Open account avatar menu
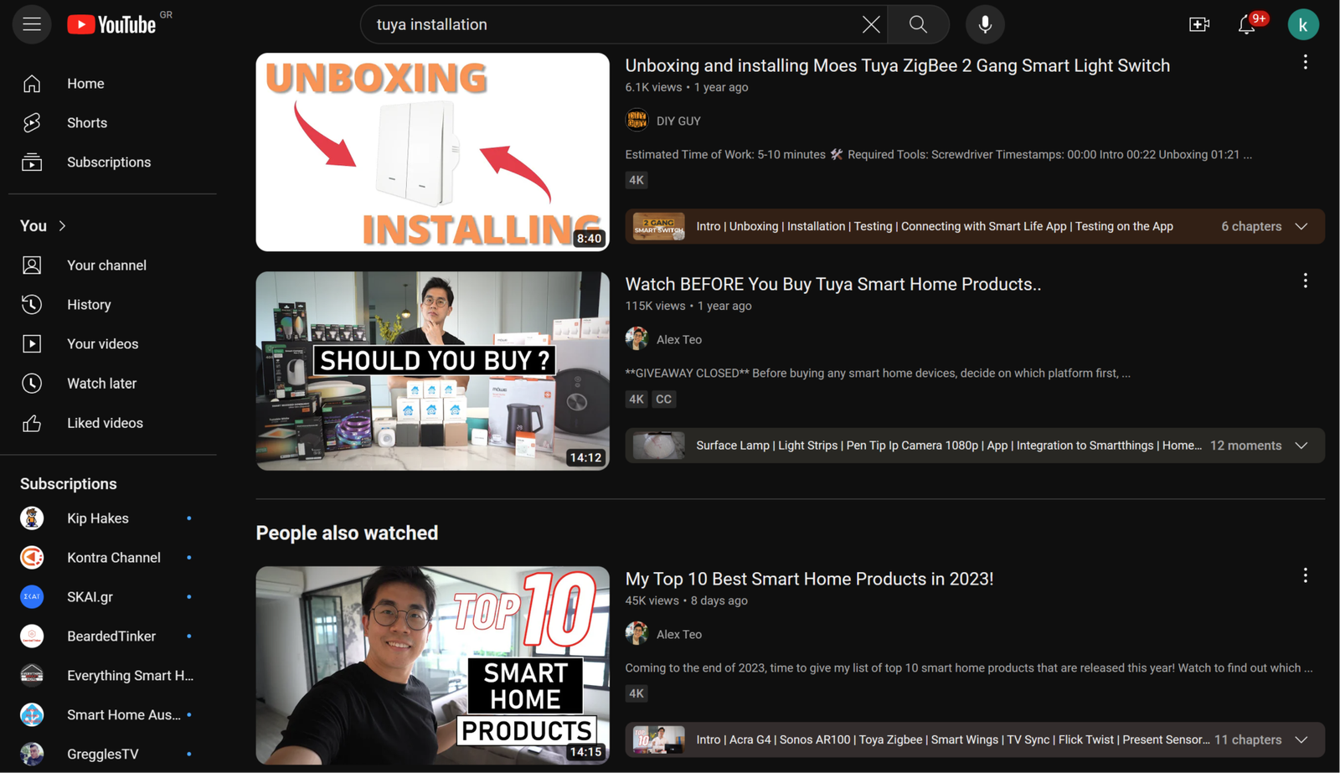This screenshot has width=1340, height=773. [x=1302, y=24]
